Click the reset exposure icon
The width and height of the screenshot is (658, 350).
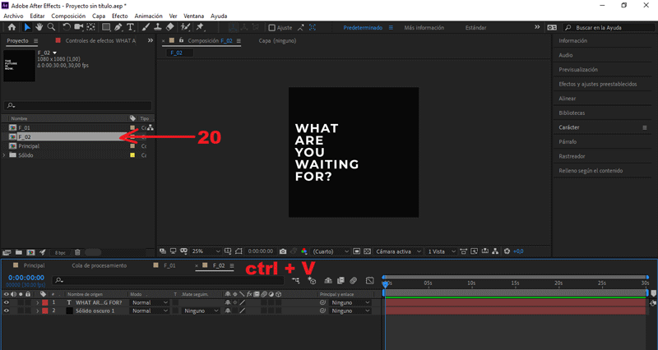[x=507, y=251]
